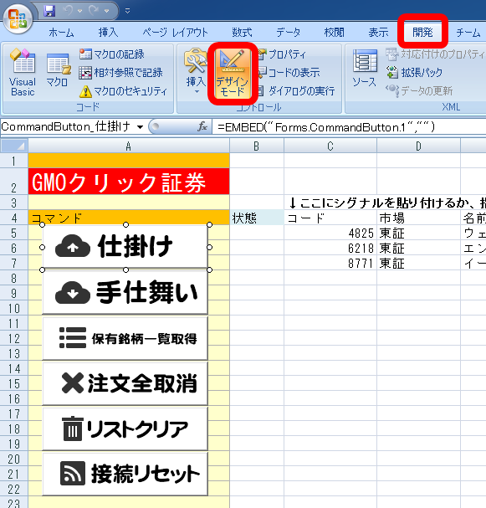Select cell with code 8771
Image resolution: width=486 pixels, height=508 pixels.
click(330, 263)
